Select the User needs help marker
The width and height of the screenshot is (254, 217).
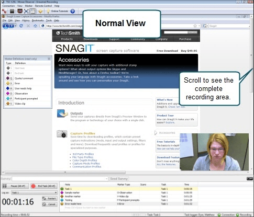pos(28,88)
